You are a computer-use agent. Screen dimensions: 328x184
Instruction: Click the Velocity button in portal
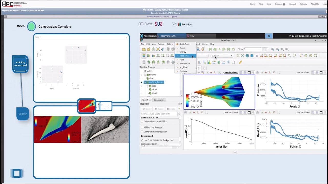point(23,114)
